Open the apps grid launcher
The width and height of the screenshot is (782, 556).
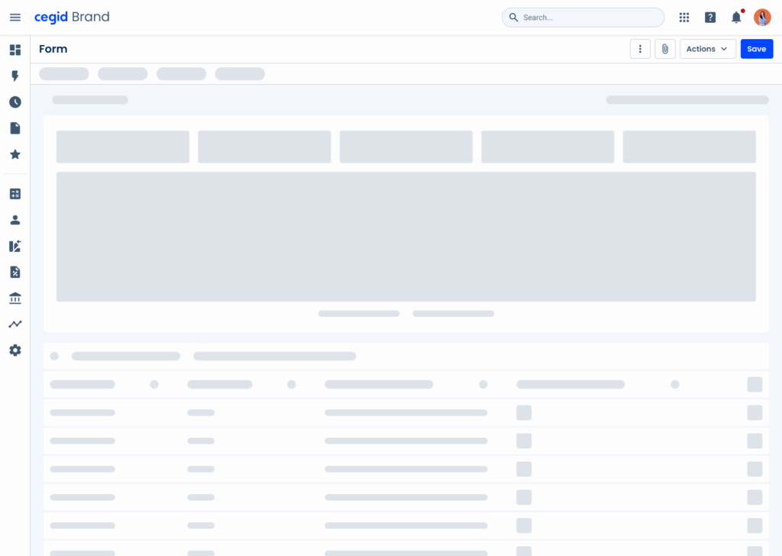click(x=684, y=18)
